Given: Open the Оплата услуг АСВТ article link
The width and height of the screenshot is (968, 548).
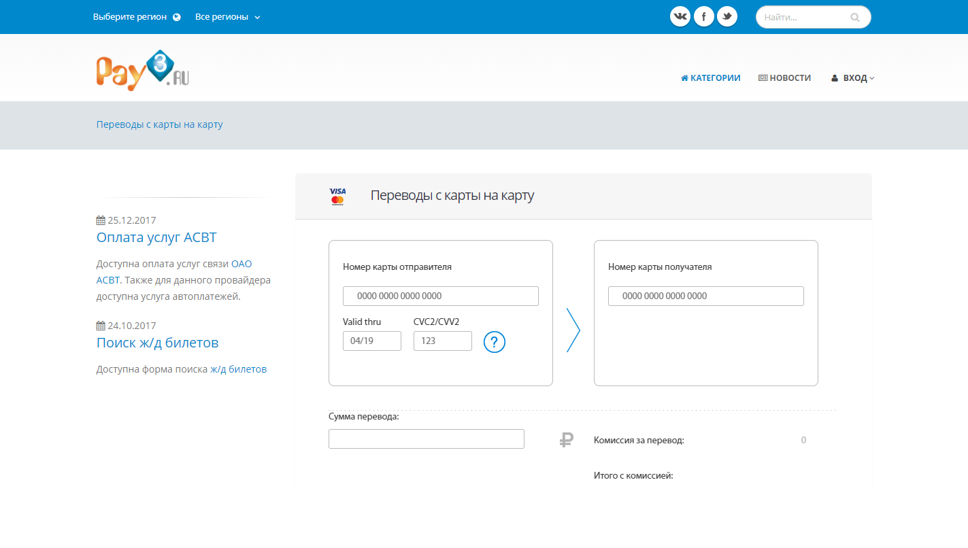Looking at the screenshot, I should pyautogui.click(x=156, y=237).
